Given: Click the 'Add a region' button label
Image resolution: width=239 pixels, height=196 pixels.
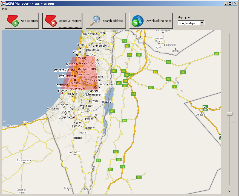Looking at the screenshot, I should click(29, 21).
